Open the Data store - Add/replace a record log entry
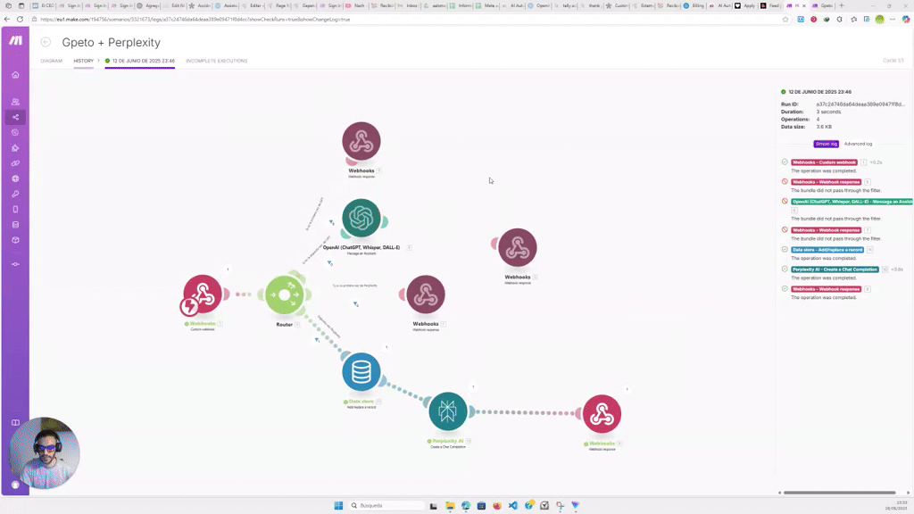The height and width of the screenshot is (514, 914). 827,250
